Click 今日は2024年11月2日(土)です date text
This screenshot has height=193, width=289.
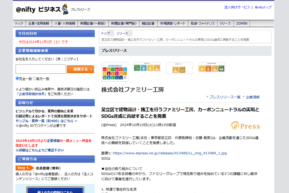pyautogui.click(x=43, y=42)
